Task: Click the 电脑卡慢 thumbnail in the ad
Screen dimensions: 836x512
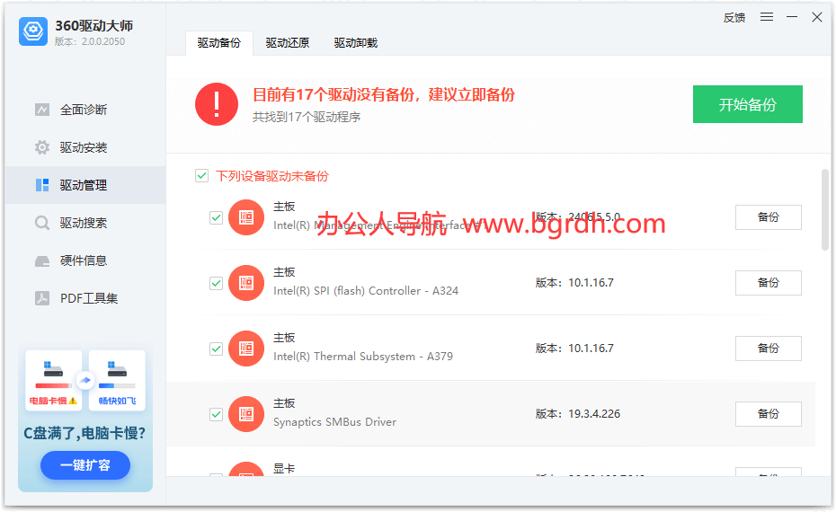Action: 53,380
